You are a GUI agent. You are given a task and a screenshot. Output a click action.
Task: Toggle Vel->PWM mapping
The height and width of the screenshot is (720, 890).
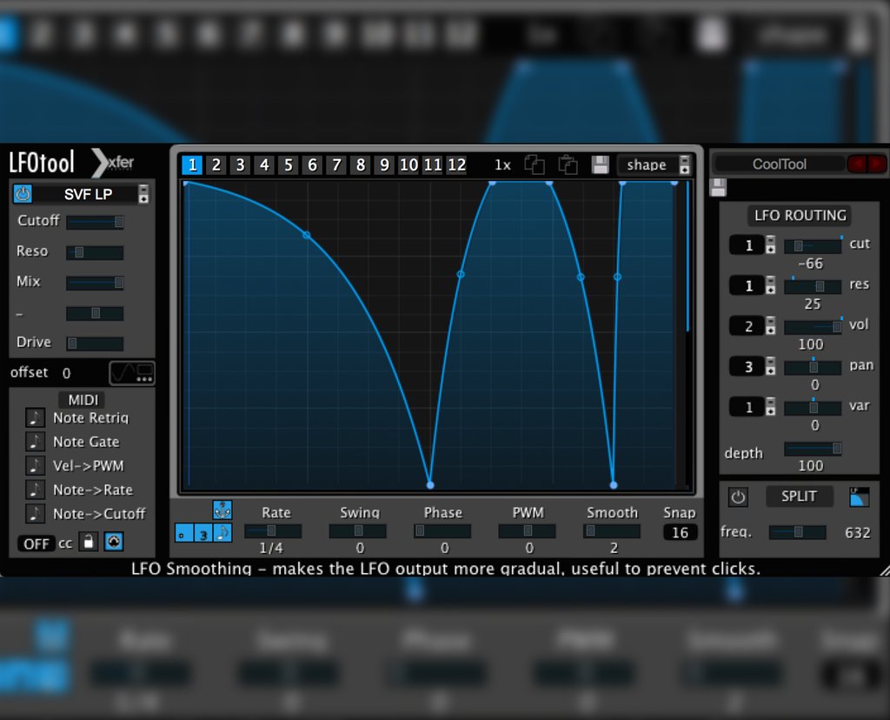pos(36,466)
